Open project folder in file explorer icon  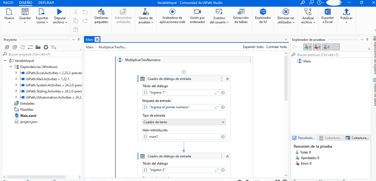point(38,47)
